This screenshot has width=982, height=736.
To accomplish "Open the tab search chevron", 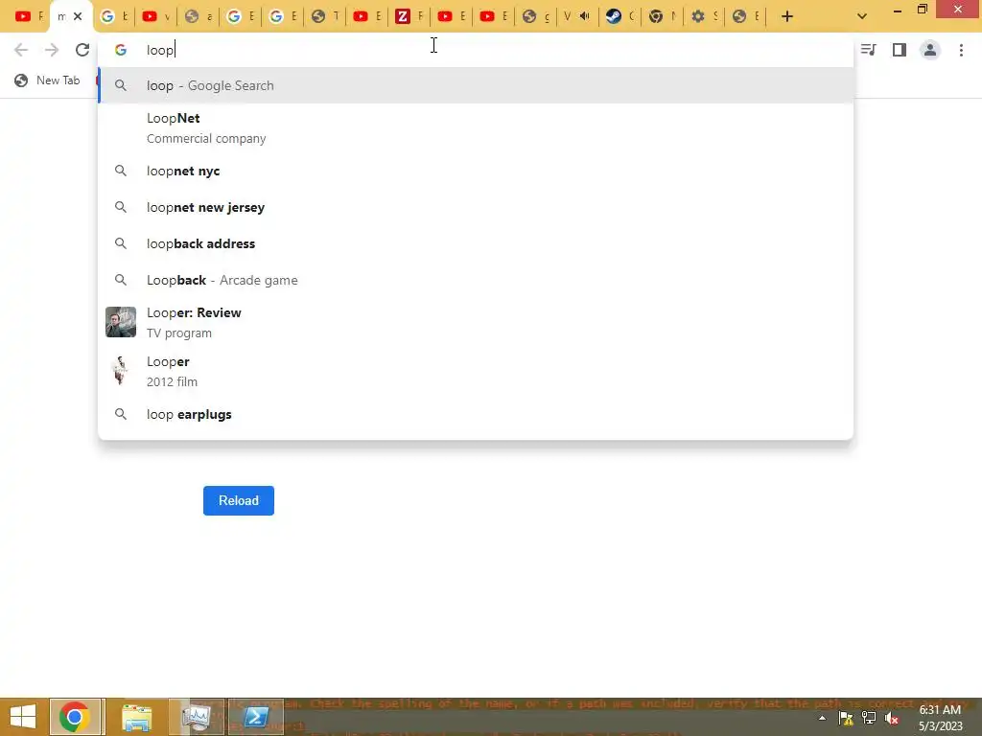I will click(x=862, y=16).
